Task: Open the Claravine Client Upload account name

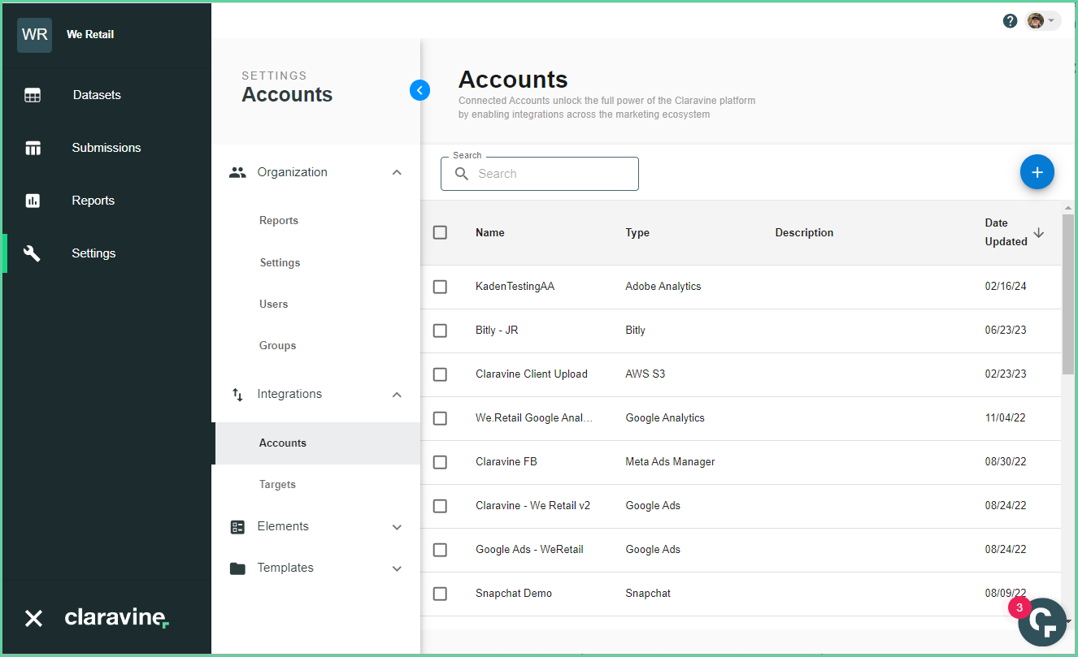Action: (532, 374)
